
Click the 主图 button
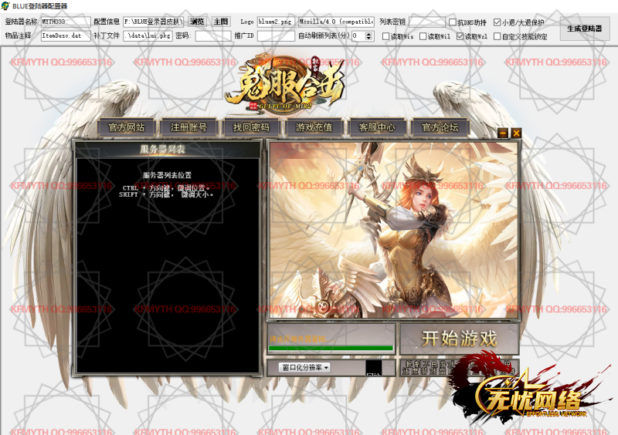221,22
